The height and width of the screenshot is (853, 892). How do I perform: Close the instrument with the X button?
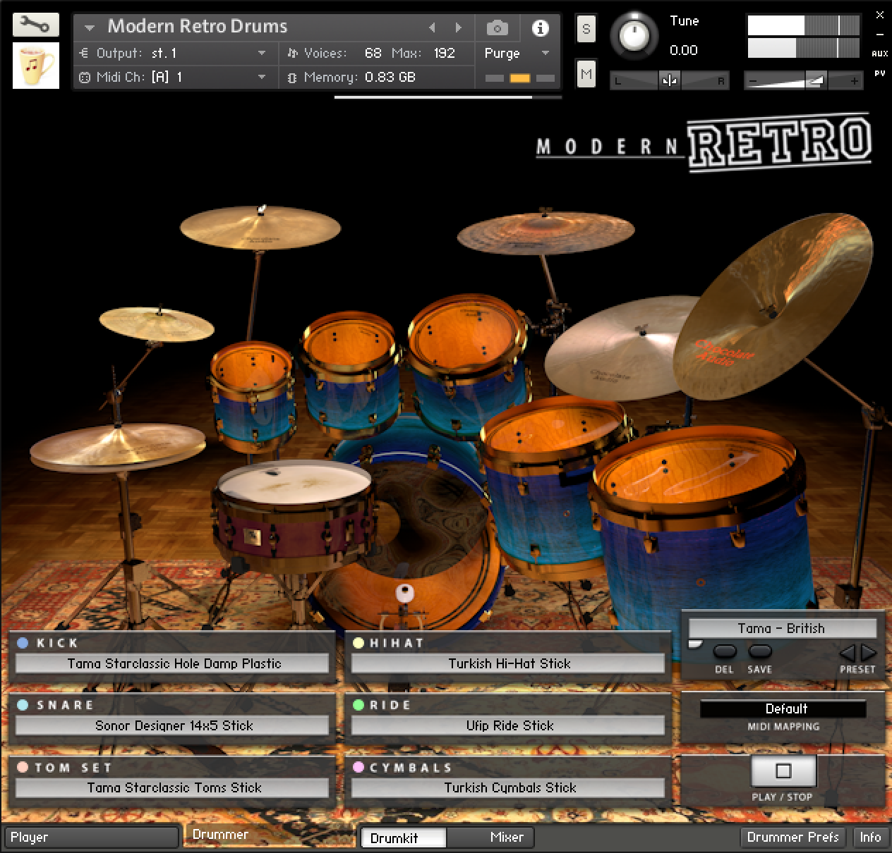tap(879, 14)
